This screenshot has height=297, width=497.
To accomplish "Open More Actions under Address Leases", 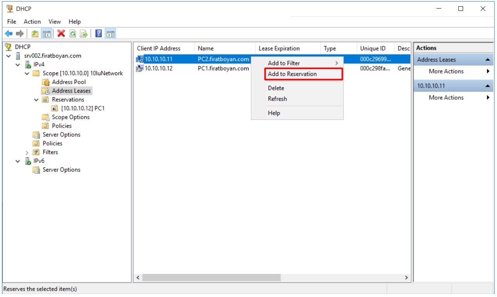I will 446,71.
